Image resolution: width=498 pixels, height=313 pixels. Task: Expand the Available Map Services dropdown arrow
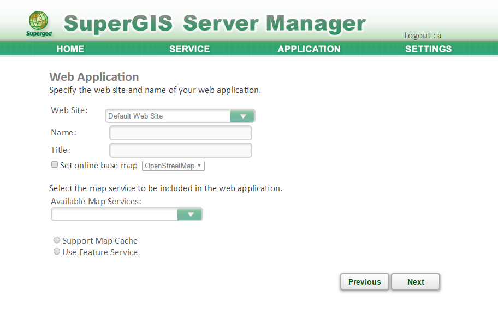tap(190, 215)
